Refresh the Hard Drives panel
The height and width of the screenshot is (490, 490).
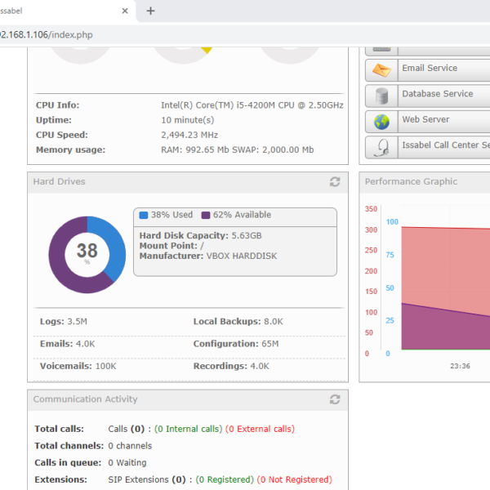coord(335,182)
